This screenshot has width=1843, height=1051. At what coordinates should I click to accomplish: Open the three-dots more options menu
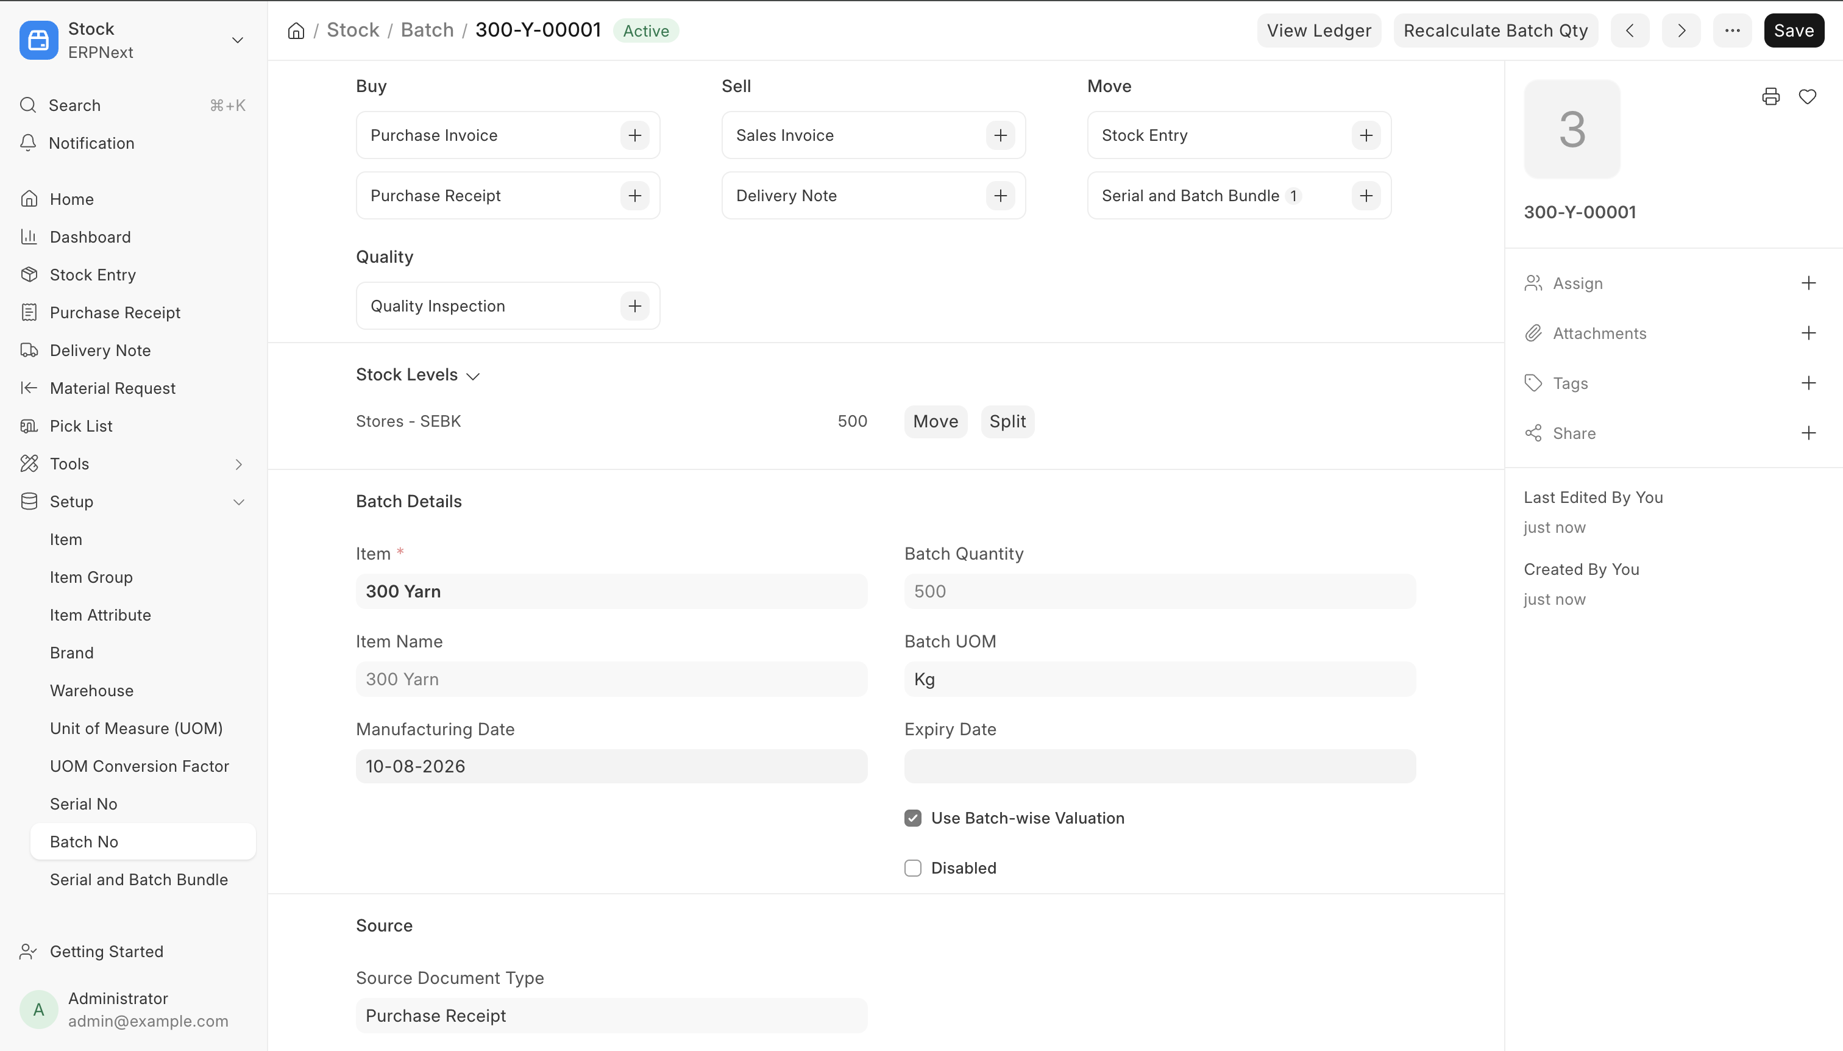1733,30
